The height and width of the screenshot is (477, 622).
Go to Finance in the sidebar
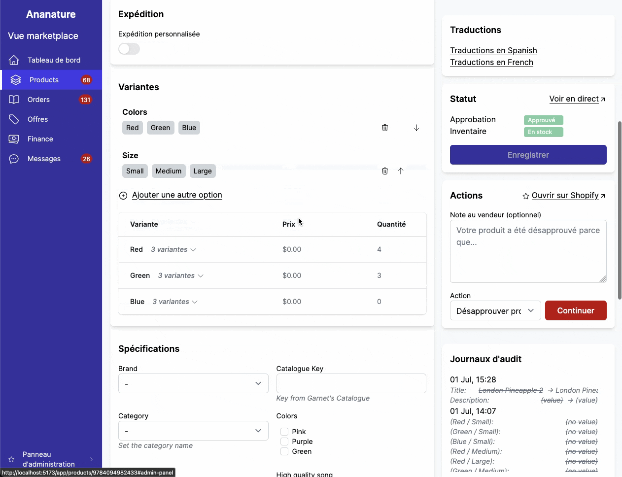(x=40, y=139)
